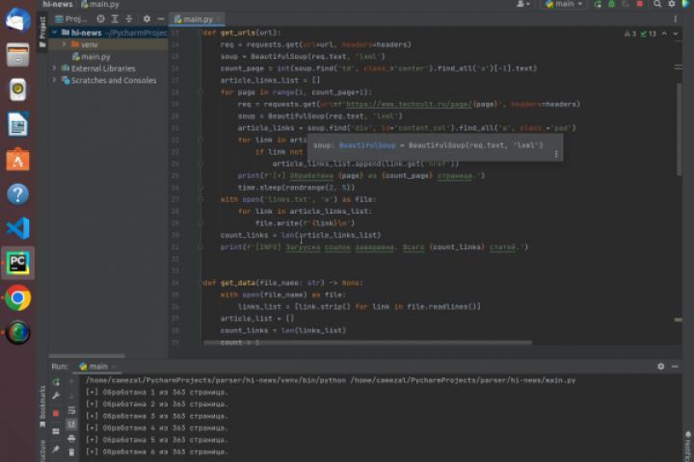The image size is (694, 462).
Task: Open Search Everywhere magnifier
Action: (x=657, y=4)
